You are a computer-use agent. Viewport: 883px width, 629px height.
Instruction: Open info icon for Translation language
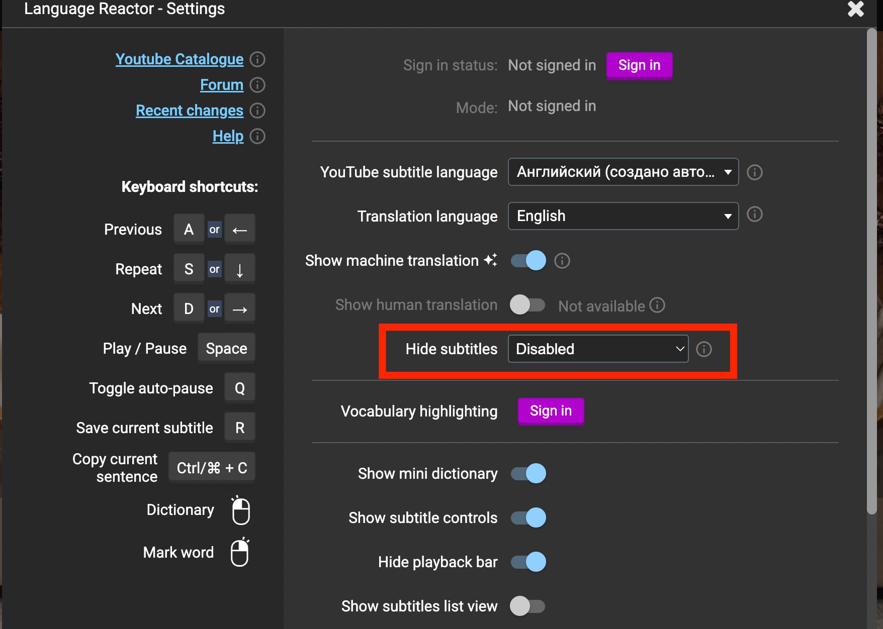point(754,215)
